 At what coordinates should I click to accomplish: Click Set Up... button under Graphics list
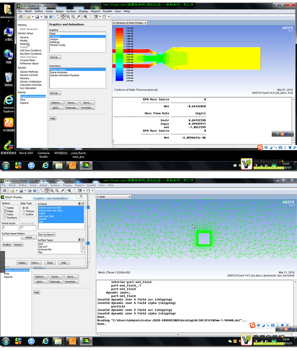(55, 57)
